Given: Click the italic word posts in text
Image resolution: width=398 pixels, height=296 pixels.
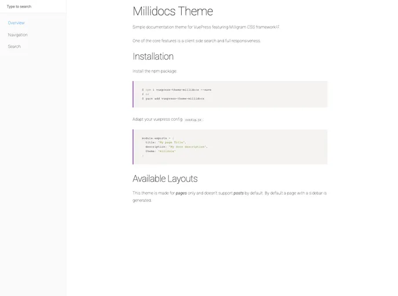Looking at the screenshot, I should coord(238,193).
